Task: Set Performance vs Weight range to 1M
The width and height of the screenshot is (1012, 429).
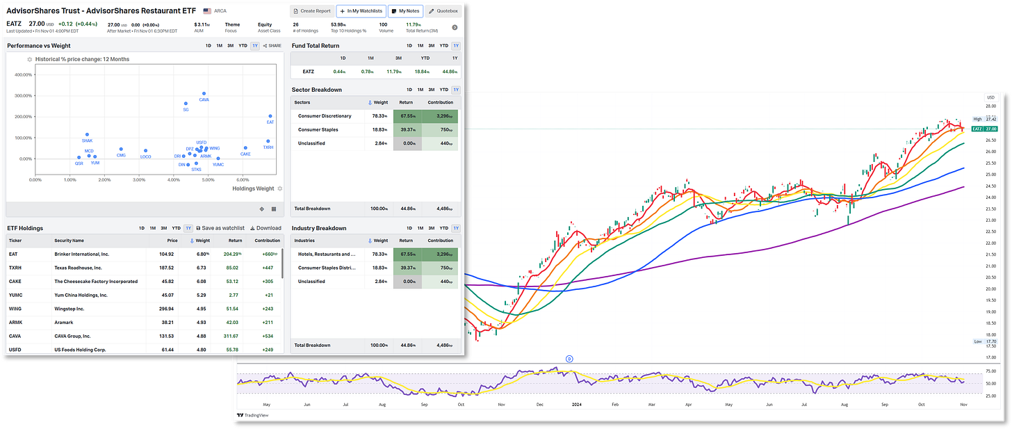Action: pyautogui.click(x=219, y=46)
